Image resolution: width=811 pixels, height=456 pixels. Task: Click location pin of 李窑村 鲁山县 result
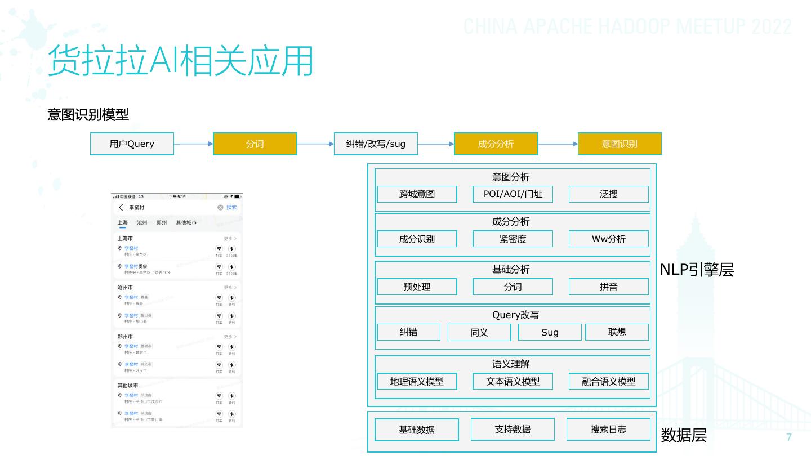[x=119, y=413]
